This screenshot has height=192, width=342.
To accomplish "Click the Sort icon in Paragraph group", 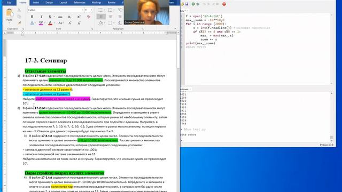I will click(x=120, y=23).
